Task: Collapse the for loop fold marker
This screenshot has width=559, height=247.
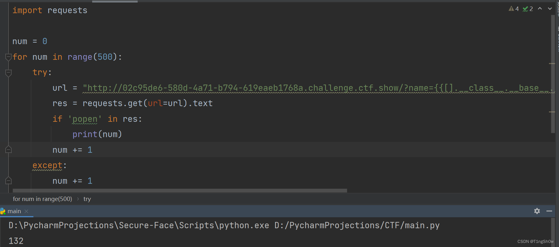Action: pos(8,57)
